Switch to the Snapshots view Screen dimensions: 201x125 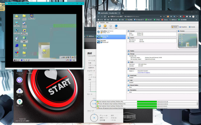pos(183,27)
